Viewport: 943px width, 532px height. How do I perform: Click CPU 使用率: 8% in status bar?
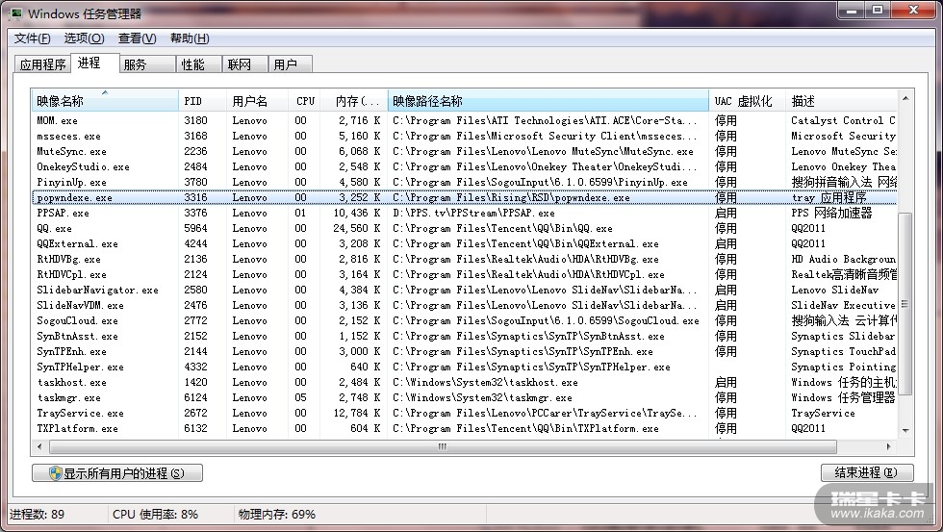tap(155, 515)
